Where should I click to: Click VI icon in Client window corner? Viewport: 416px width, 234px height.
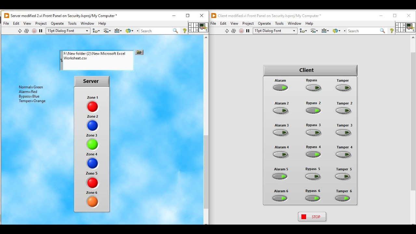(x=410, y=27)
